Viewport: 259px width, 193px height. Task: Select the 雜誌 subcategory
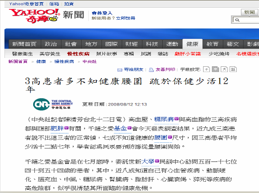click(x=163, y=54)
